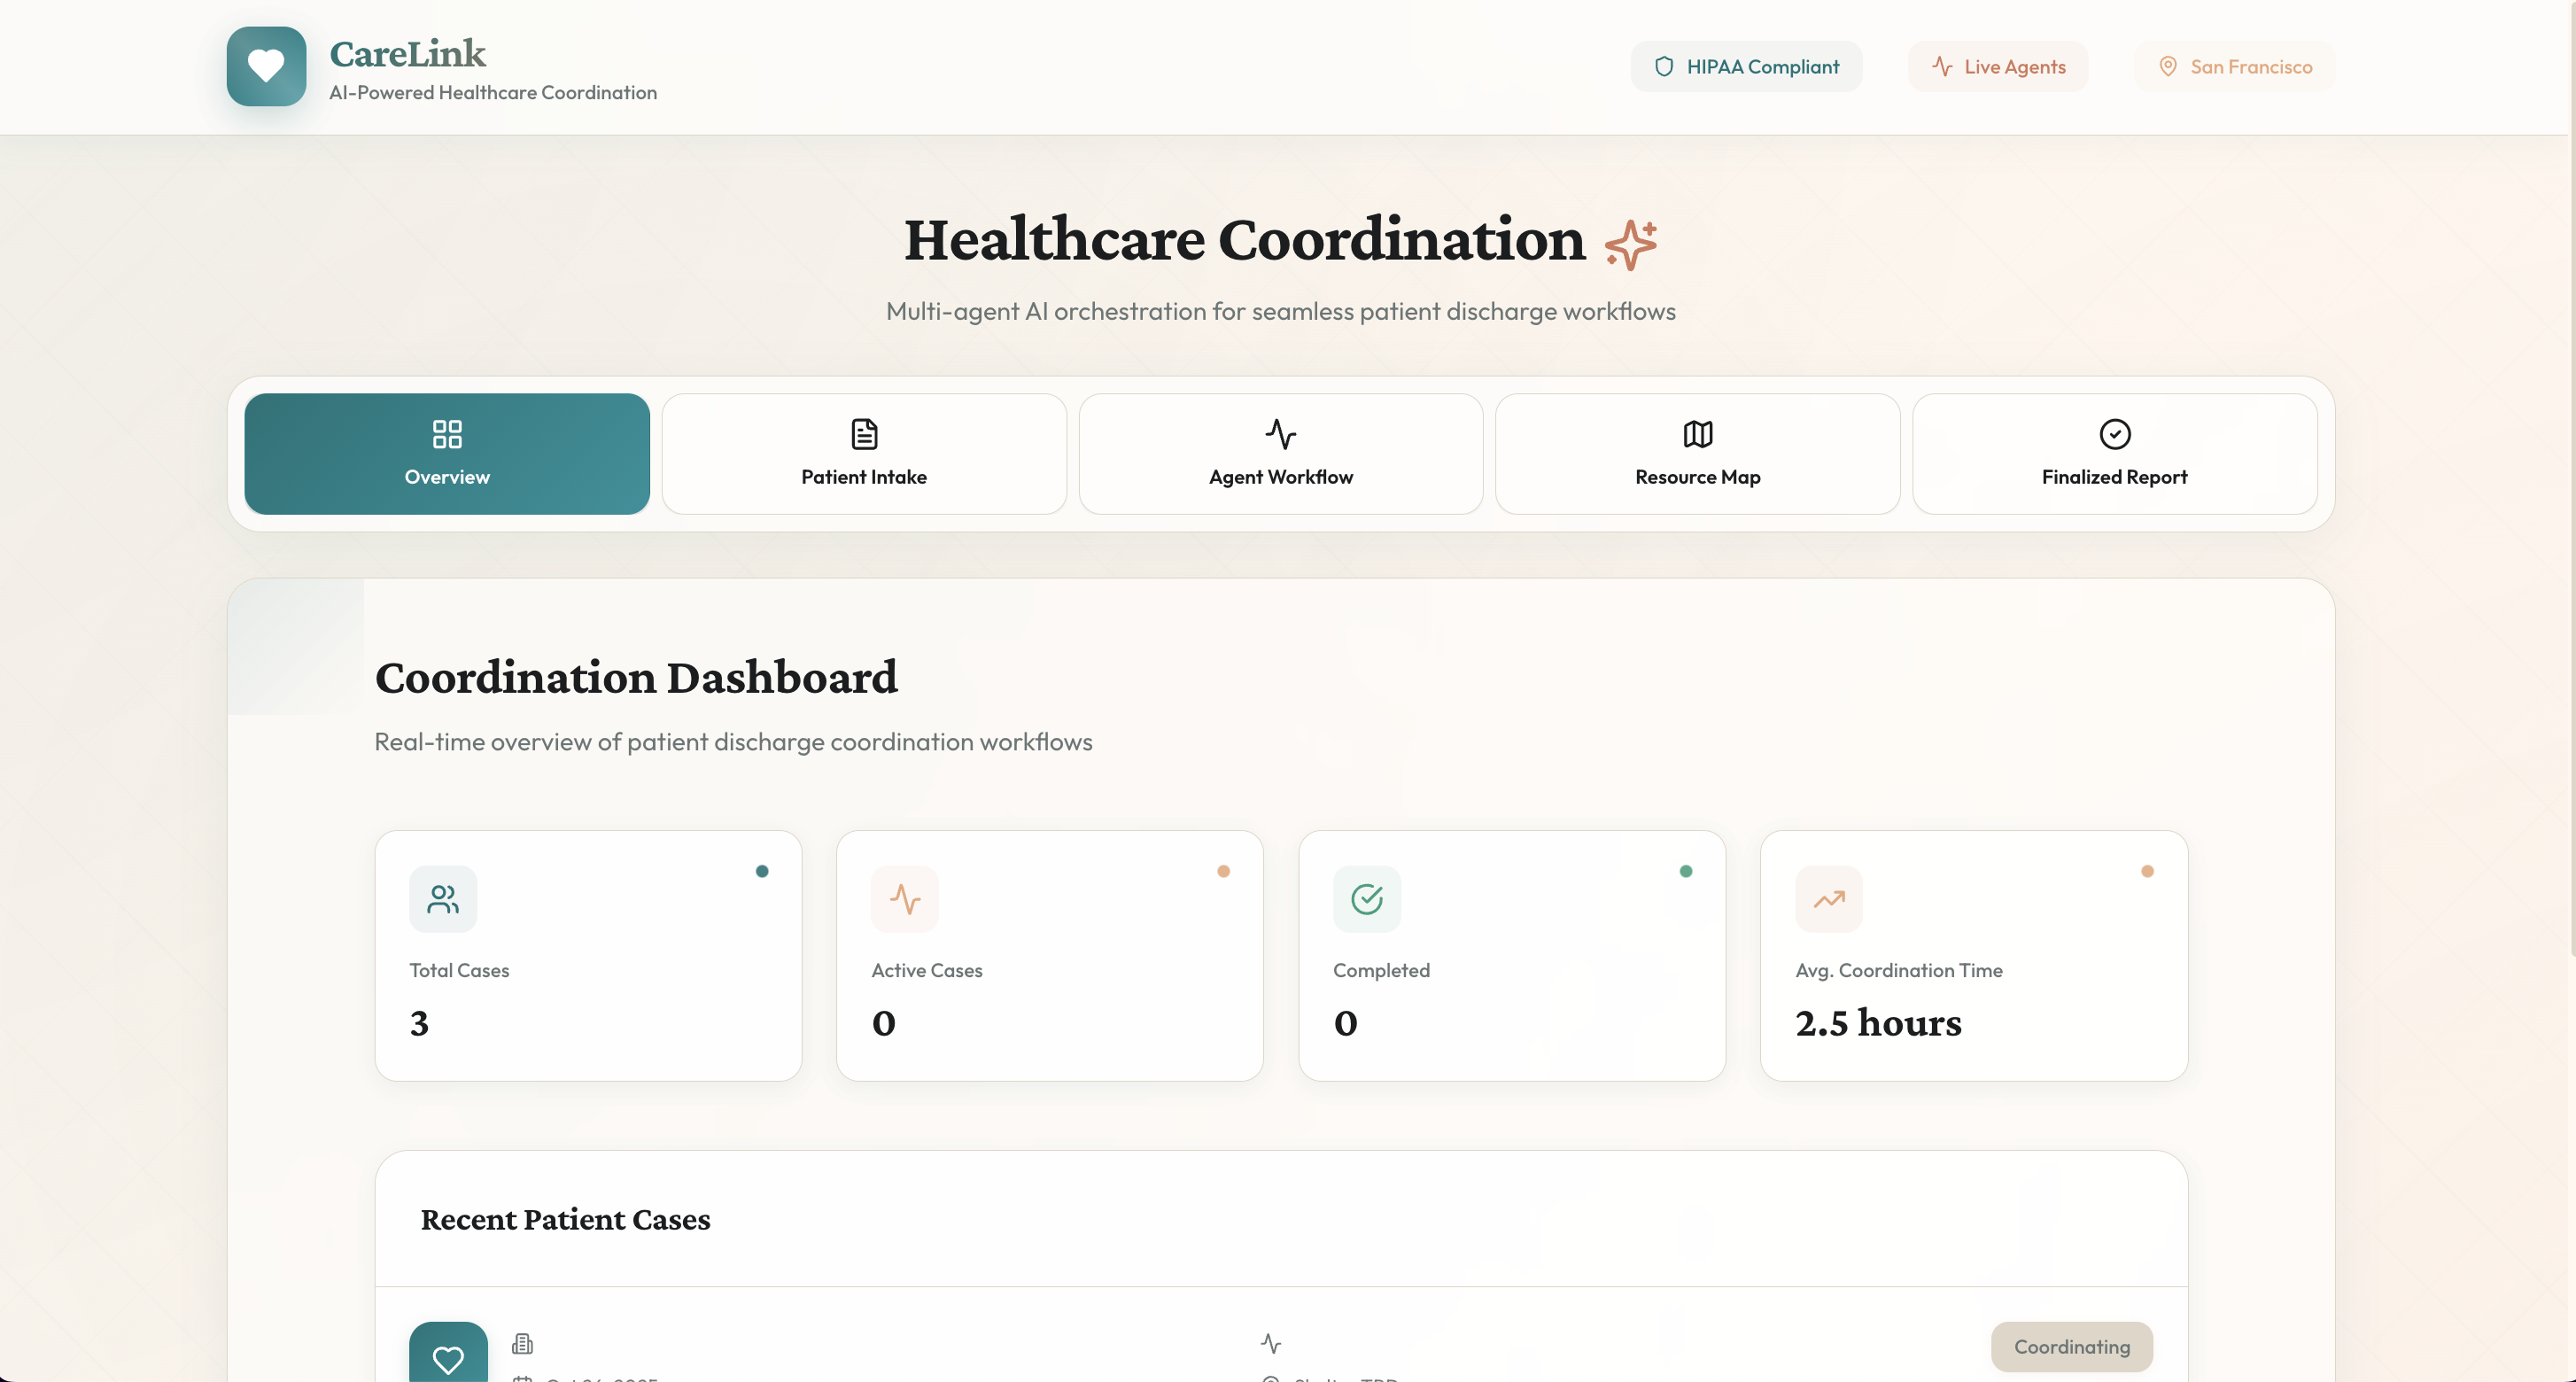Click the patient case heart avatar icon

pyautogui.click(x=448, y=1356)
